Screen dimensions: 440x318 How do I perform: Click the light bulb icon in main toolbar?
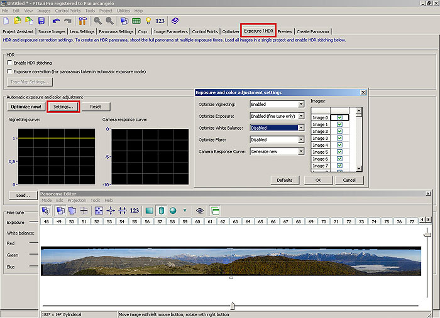pos(148,21)
